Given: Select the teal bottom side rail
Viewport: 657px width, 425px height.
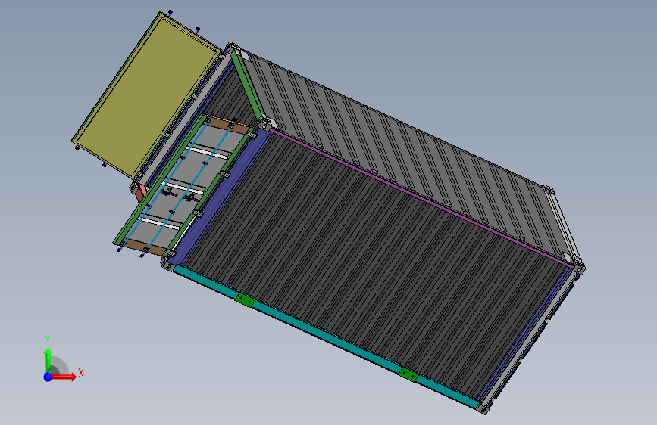Looking at the screenshot, I should 326,337.
